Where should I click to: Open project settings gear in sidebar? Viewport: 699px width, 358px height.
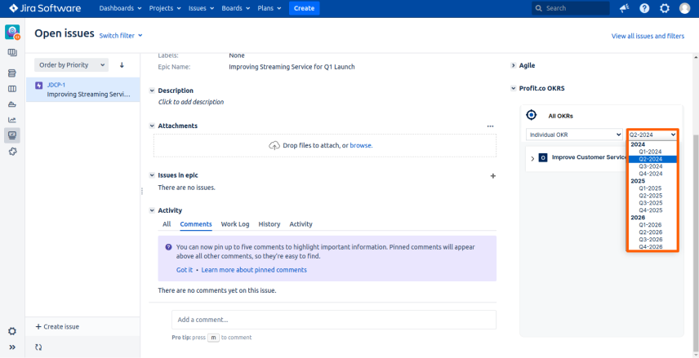tap(12, 331)
